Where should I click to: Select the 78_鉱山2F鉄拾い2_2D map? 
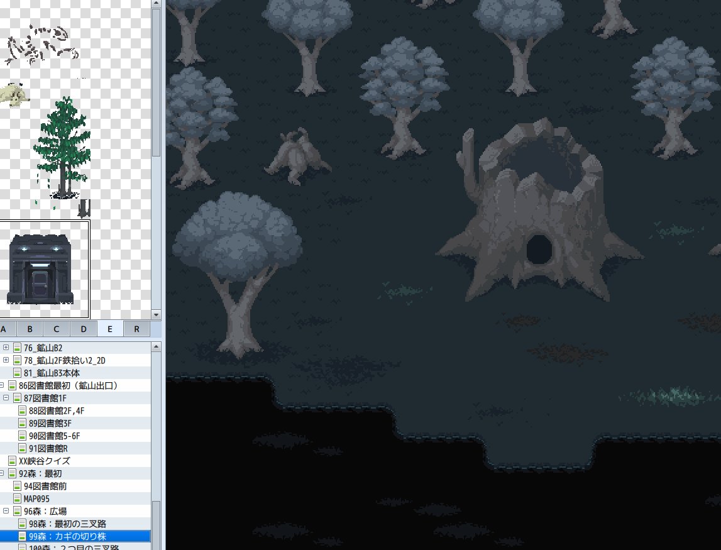(x=64, y=361)
